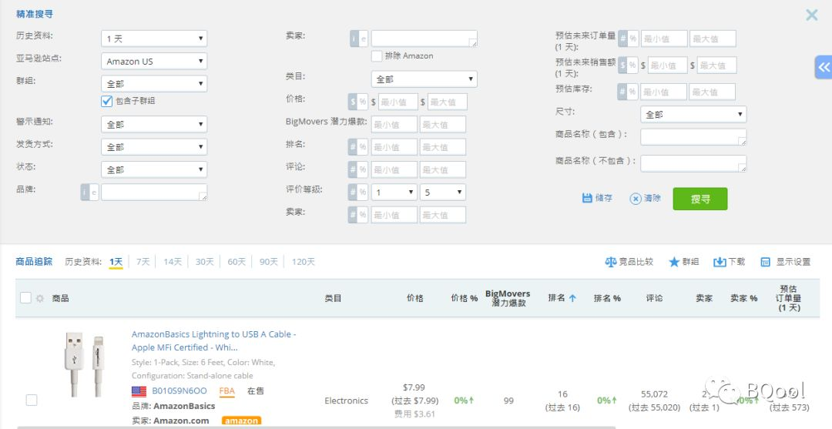Click the 卖家 text input field at top

pyautogui.click(x=424, y=39)
